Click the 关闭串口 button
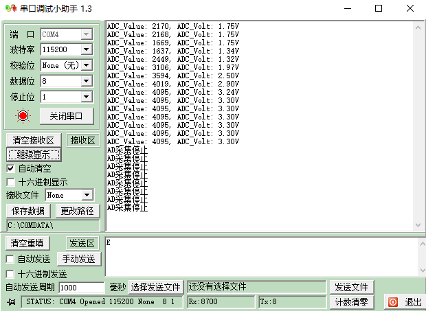The width and height of the screenshot is (426, 311). click(x=67, y=116)
